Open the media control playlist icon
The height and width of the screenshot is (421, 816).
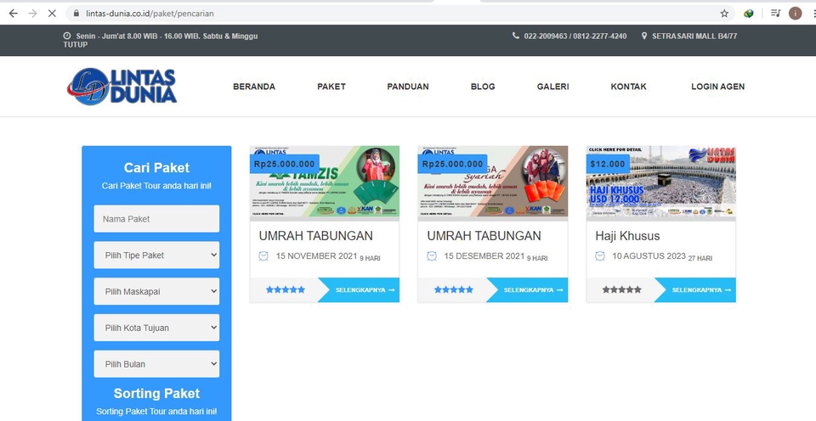coord(775,14)
